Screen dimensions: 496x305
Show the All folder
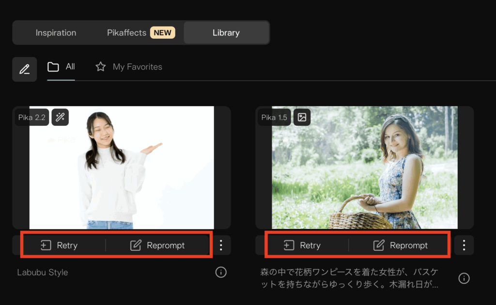coord(61,67)
